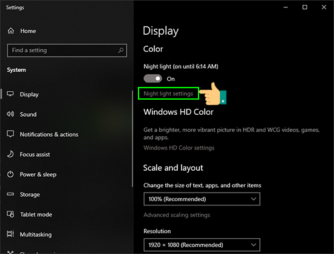
Task: Open Night light settings link
Action: (x=168, y=94)
